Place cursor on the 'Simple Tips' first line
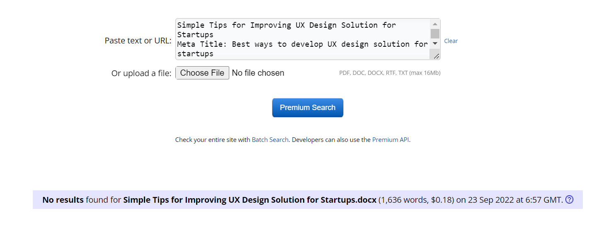Viewport: 616px width, 235px height. point(286,25)
